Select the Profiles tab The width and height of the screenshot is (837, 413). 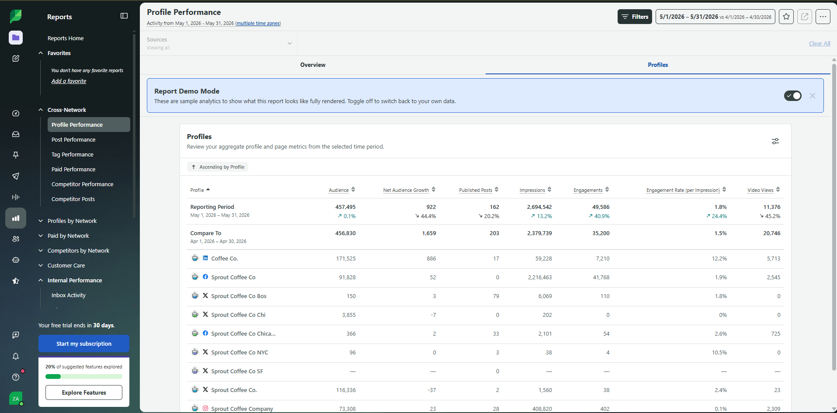(x=658, y=65)
